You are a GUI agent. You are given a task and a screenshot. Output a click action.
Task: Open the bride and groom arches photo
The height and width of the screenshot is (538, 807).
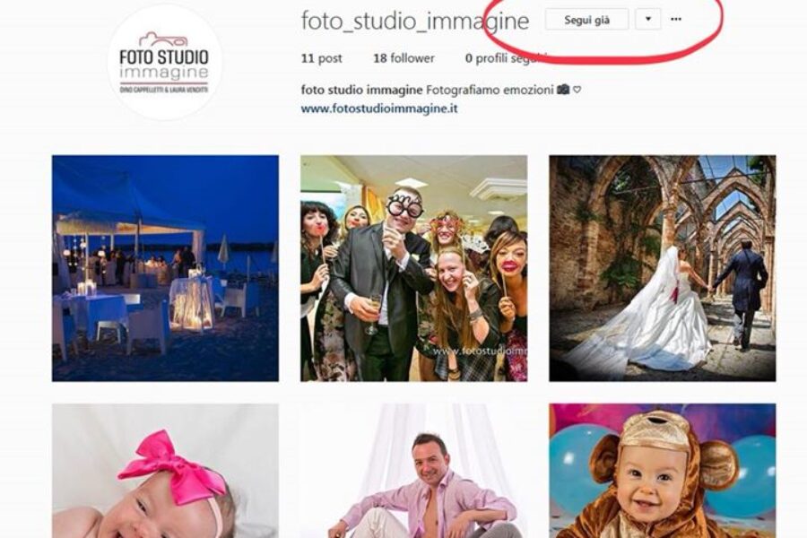(663, 268)
